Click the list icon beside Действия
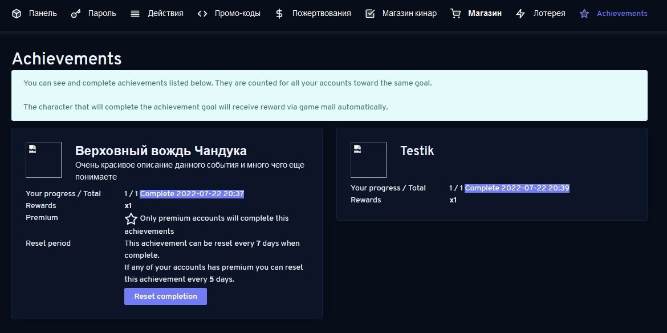Image resolution: width=667 pixels, height=333 pixels. [x=135, y=13]
